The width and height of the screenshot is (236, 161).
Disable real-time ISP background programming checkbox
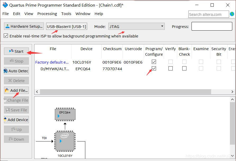coord(6,36)
